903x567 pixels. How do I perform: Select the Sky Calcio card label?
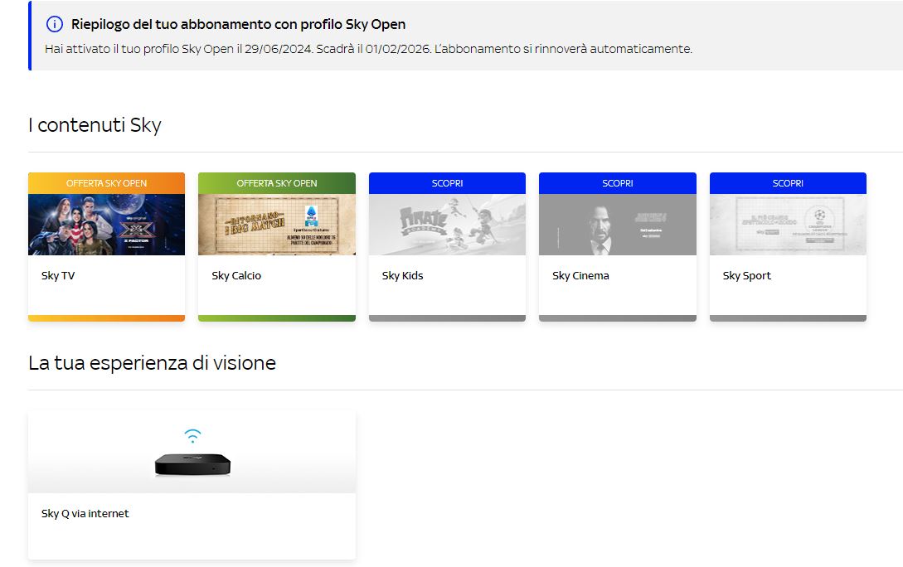[x=236, y=276]
